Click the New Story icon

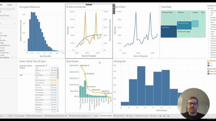[168, 116]
